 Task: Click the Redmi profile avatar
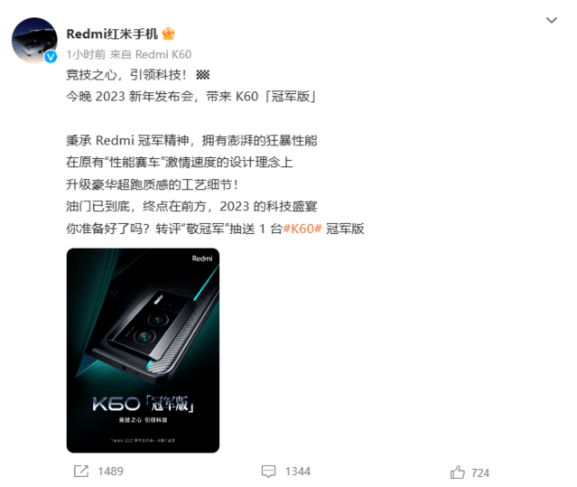pos(34,40)
